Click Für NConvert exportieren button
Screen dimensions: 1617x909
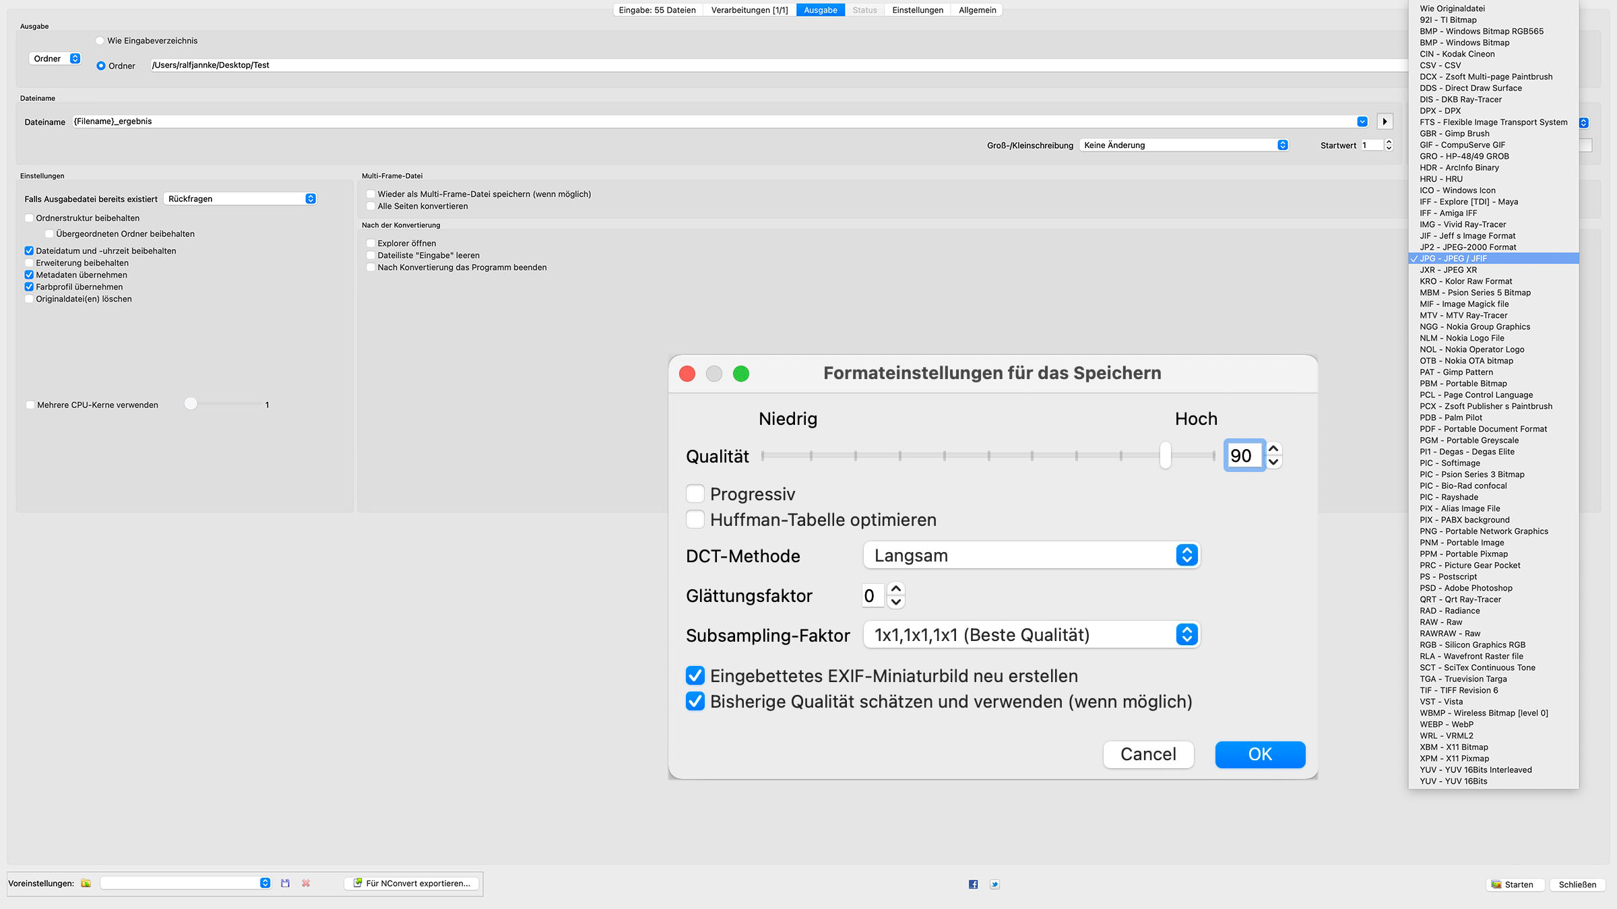pyautogui.click(x=412, y=883)
